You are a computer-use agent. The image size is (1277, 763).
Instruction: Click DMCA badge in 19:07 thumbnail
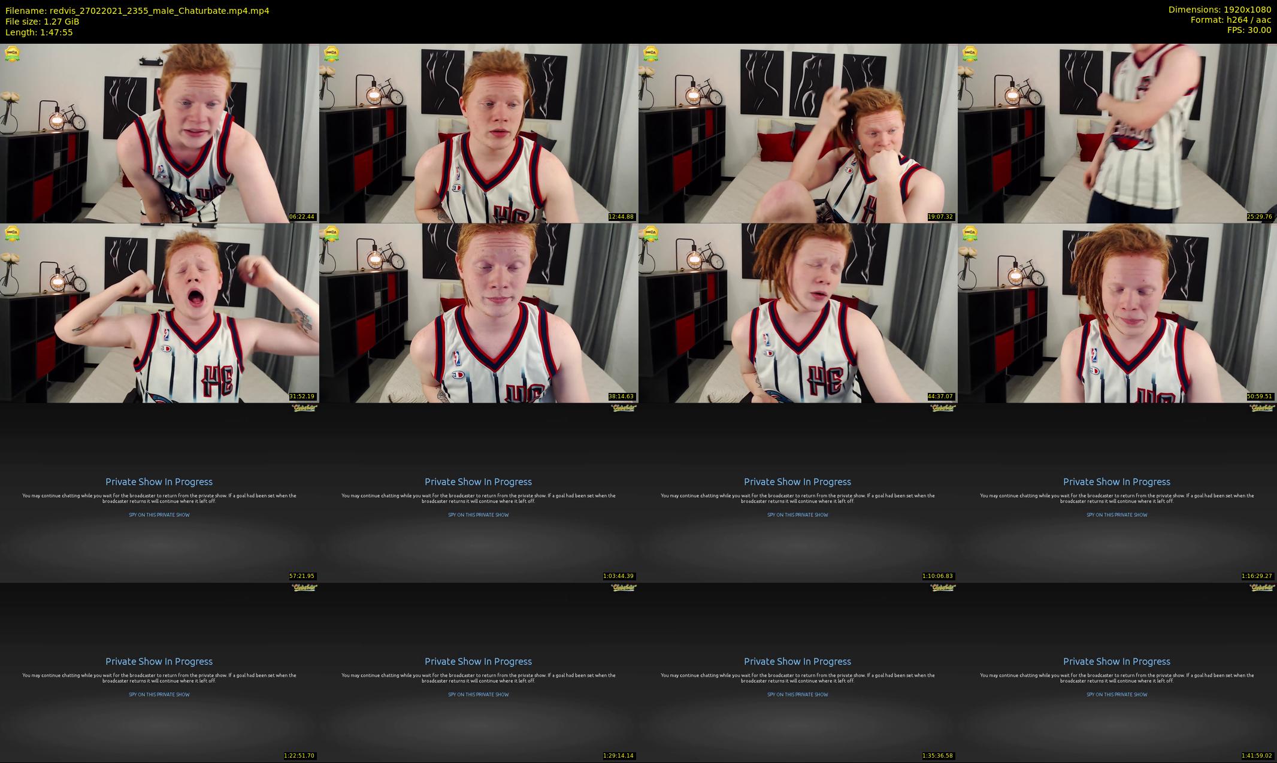(650, 54)
